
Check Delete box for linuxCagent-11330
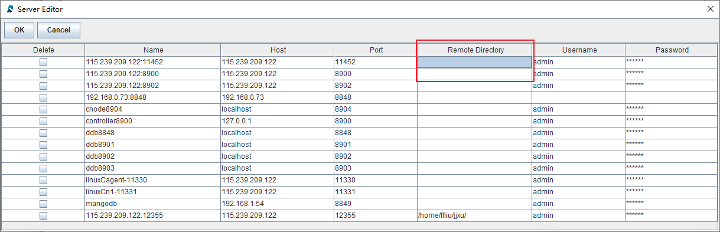click(x=43, y=180)
